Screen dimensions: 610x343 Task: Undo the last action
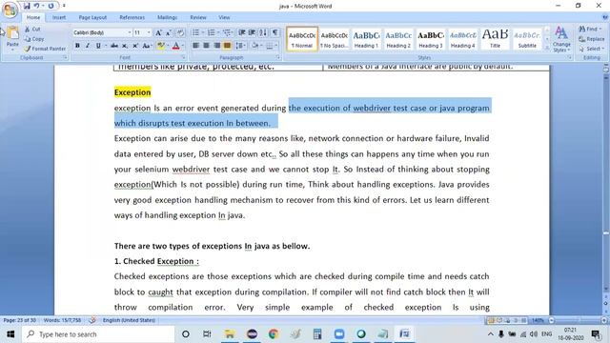(x=36, y=6)
